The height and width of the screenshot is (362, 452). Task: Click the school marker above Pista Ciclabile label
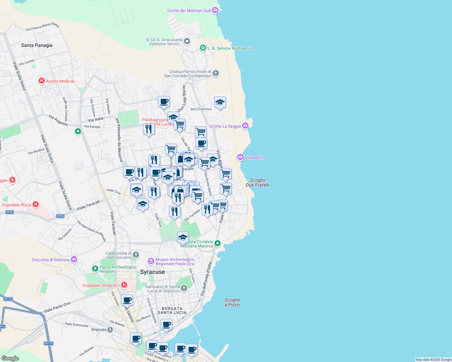click(x=183, y=238)
